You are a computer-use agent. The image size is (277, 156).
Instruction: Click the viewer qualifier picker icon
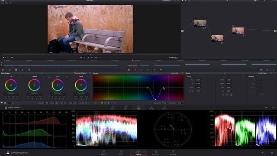[x=3, y=58]
